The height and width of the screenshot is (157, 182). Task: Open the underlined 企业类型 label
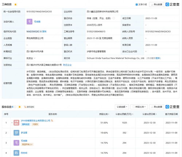(x=8, y=38)
